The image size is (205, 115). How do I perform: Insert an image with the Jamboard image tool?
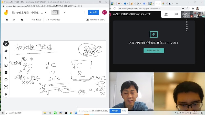pyautogui.click(x=6, y=73)
